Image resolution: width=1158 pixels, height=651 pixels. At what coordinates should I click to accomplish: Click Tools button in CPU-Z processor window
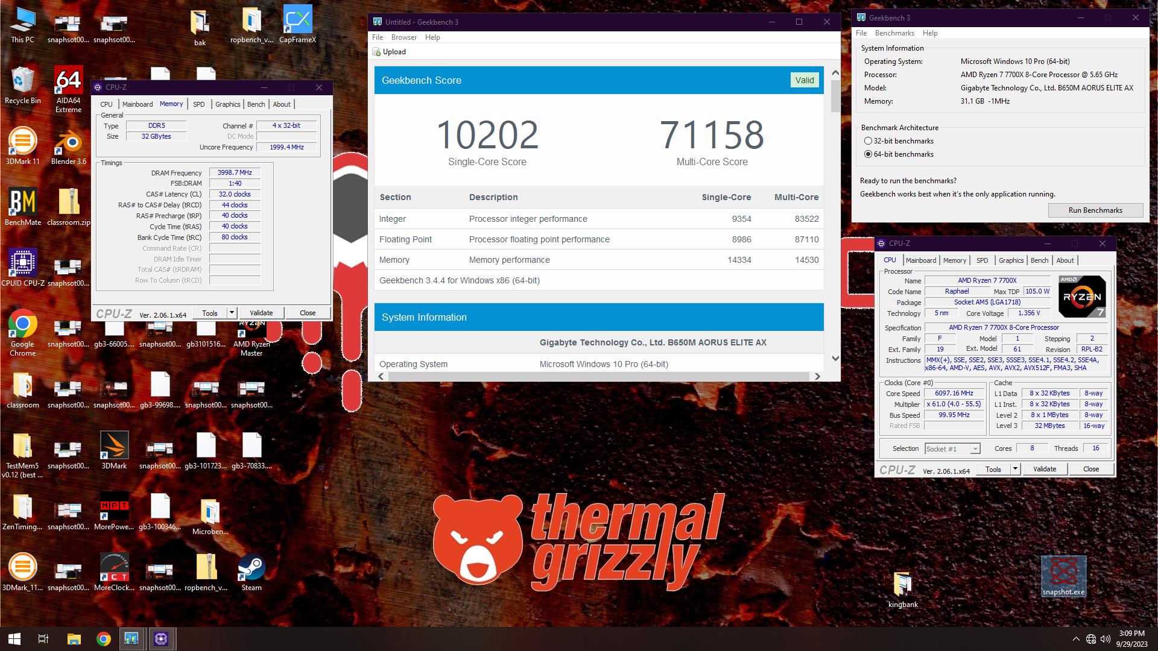click(993, 468)
